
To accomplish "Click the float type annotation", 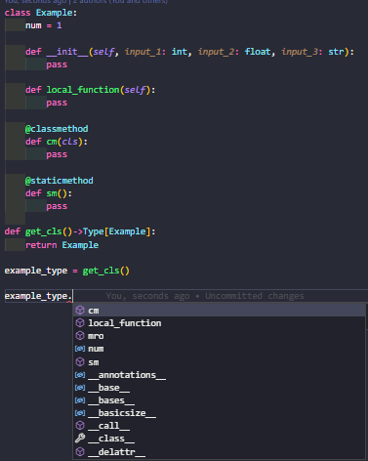I will pyautogui.click(x=258, y=52).
